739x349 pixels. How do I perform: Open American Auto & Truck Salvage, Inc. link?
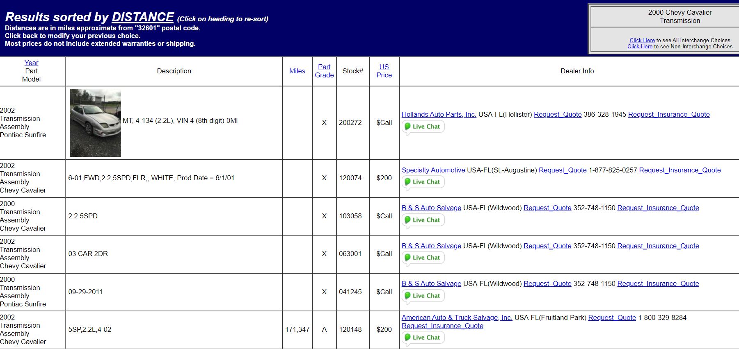pos(457,317)
